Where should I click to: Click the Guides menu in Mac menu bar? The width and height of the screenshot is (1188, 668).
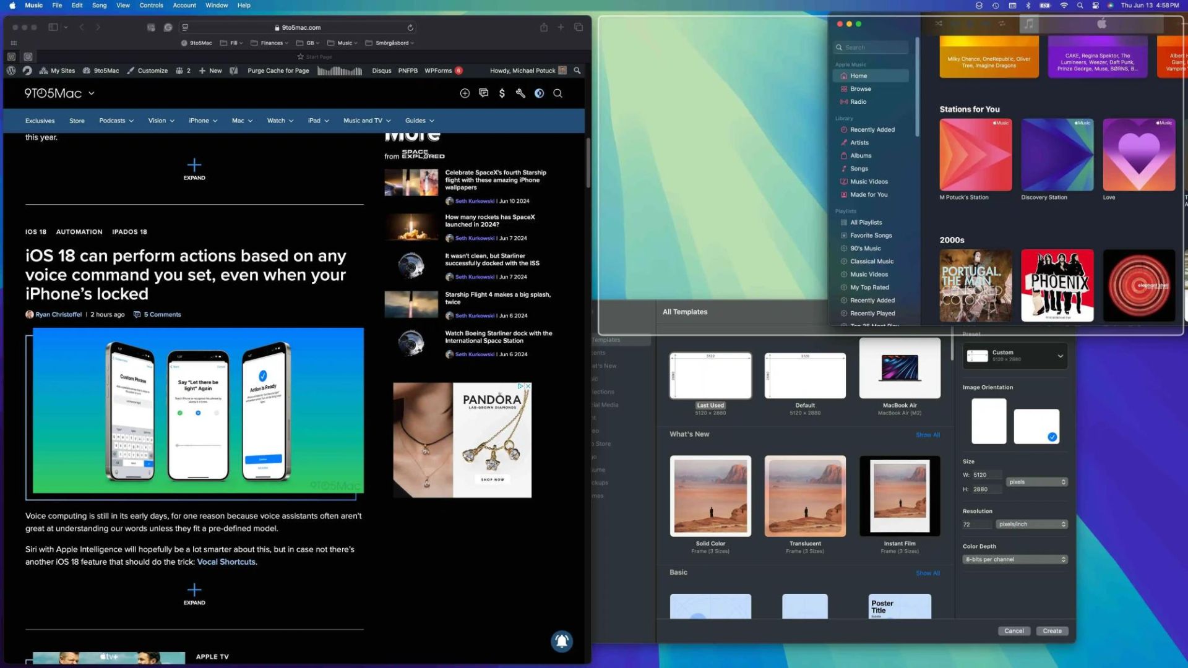(415, 120)
